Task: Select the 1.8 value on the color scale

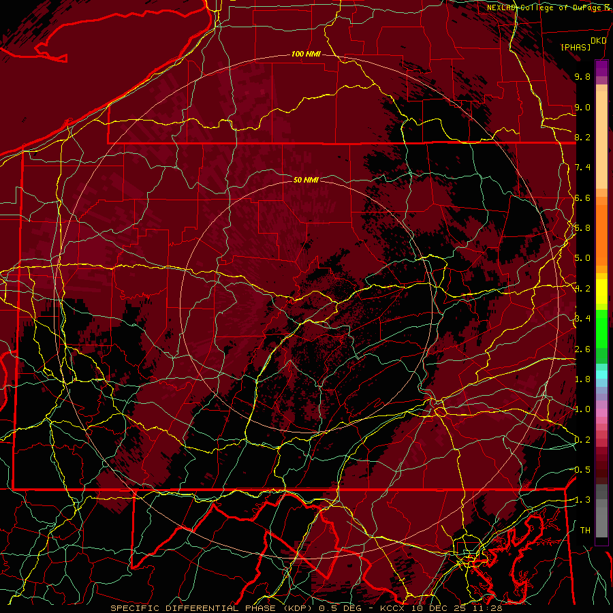Action: click(x=582, y=379)
